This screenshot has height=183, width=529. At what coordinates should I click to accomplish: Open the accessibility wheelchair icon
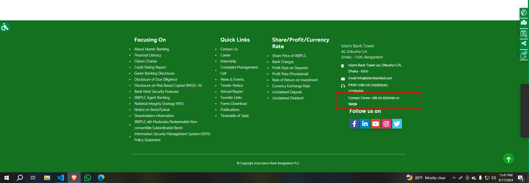coord(5,27)
